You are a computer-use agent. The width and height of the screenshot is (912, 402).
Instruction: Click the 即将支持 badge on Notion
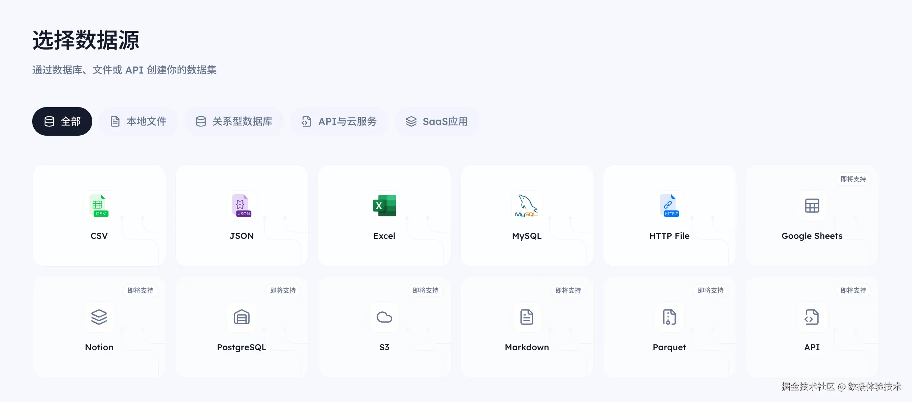click(141, 291)
